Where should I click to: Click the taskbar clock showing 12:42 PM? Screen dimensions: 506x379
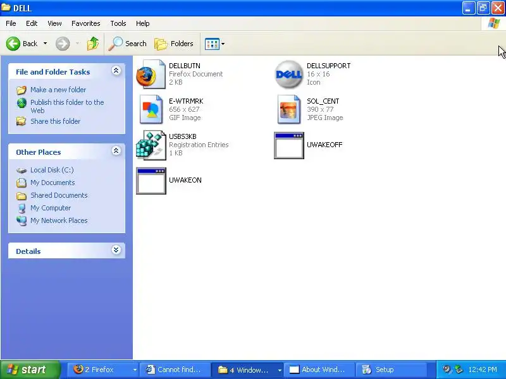point(483,370)
